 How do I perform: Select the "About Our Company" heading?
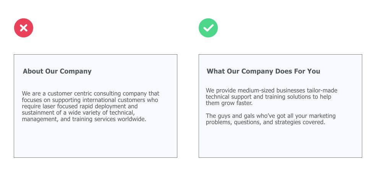pyautogui.click(x=57, y=71)
